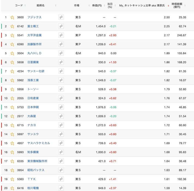Open chart icon for トーソー row
This screenshot has width=194, height=191.
tap(61, 89)
